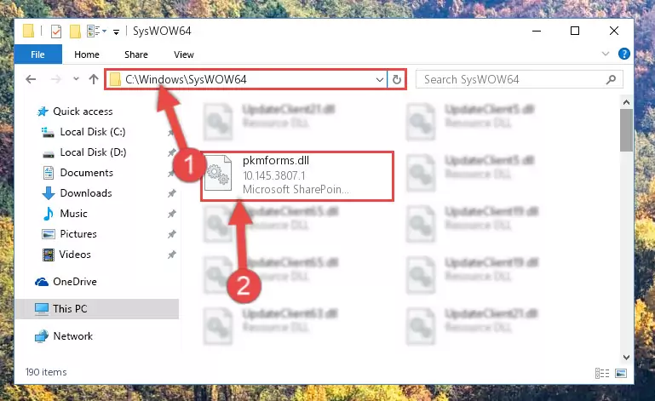Click the Downloads blue arrow icon
Viewport: 655px width, 401px height.
(49, 193)
